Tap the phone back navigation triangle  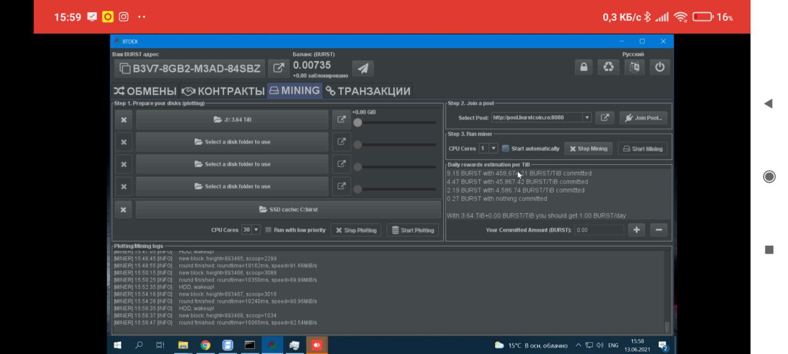(x=768, y=103)
